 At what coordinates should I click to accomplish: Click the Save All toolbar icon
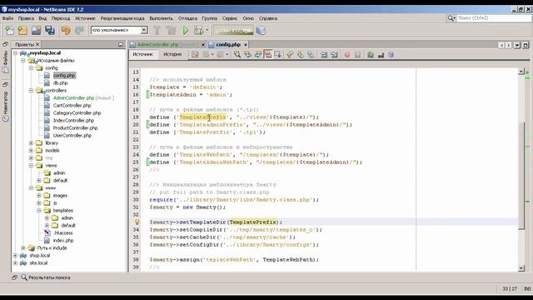pos(50,31)
